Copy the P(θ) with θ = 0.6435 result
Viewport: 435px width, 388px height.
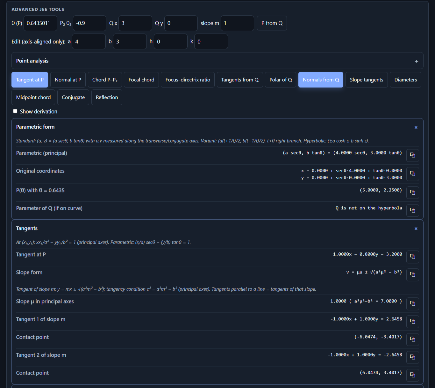412,193
